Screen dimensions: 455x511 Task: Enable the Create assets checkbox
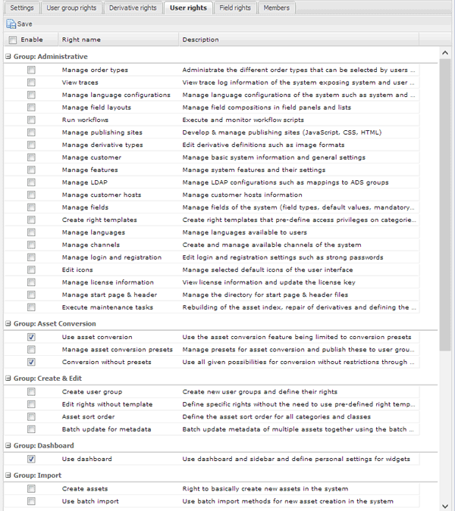31,489
